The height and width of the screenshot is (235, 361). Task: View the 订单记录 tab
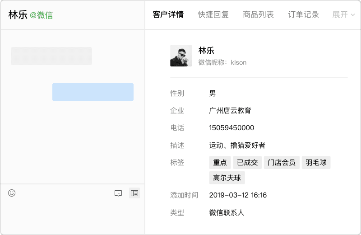tap(303, 14)
